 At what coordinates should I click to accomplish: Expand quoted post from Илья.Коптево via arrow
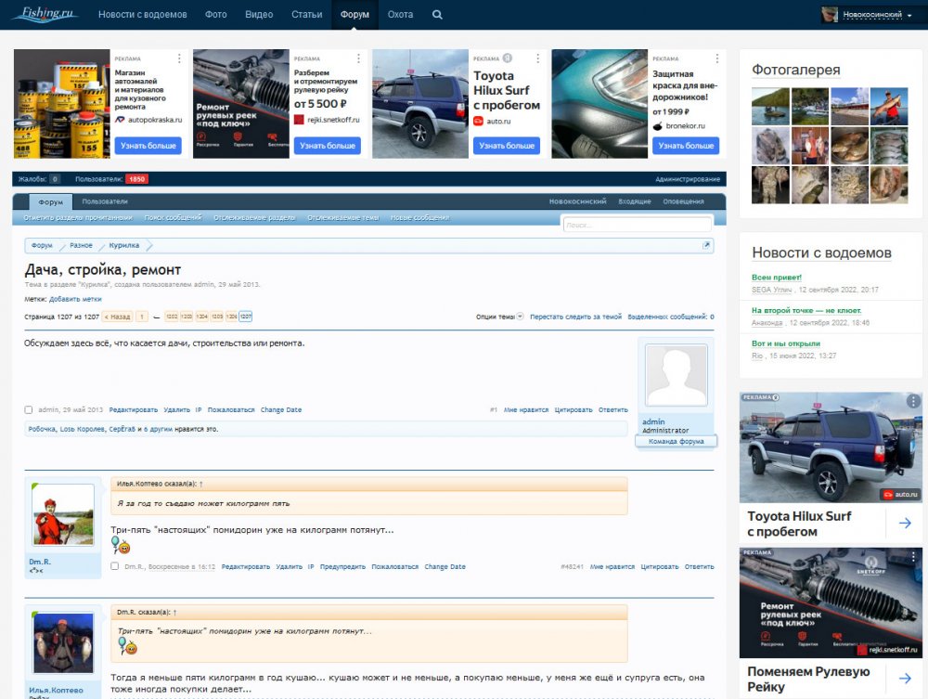(201, 484)
